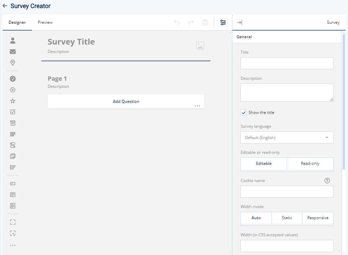Open more question types with the ellipsis icon
Image resolution: width=348 pixels, height=255 pixels.
tap(12, 245)
